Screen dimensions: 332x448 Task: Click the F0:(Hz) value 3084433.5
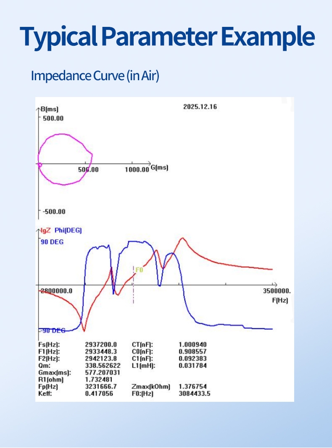click(x=195, y=394)
